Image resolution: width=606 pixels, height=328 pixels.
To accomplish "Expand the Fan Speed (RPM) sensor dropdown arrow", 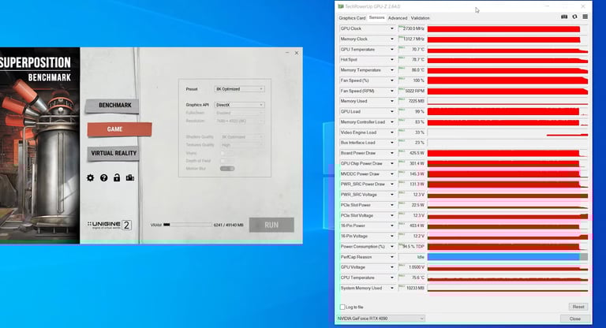I will coord(392,91).
